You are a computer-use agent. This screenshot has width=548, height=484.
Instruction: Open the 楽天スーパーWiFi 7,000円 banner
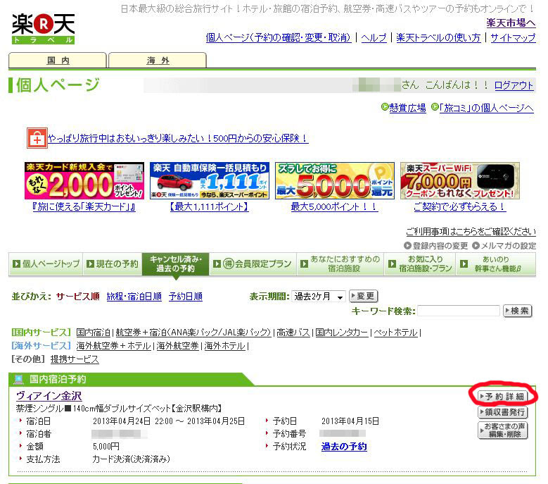[460, 180]
